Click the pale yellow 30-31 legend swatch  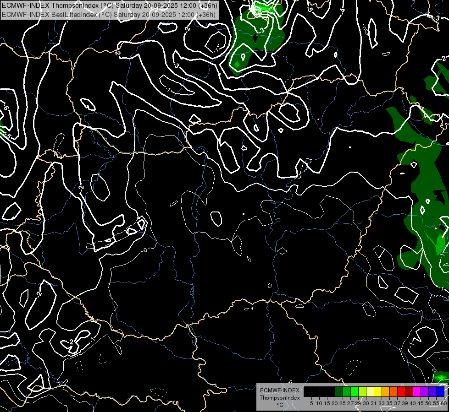pos(370,391)
